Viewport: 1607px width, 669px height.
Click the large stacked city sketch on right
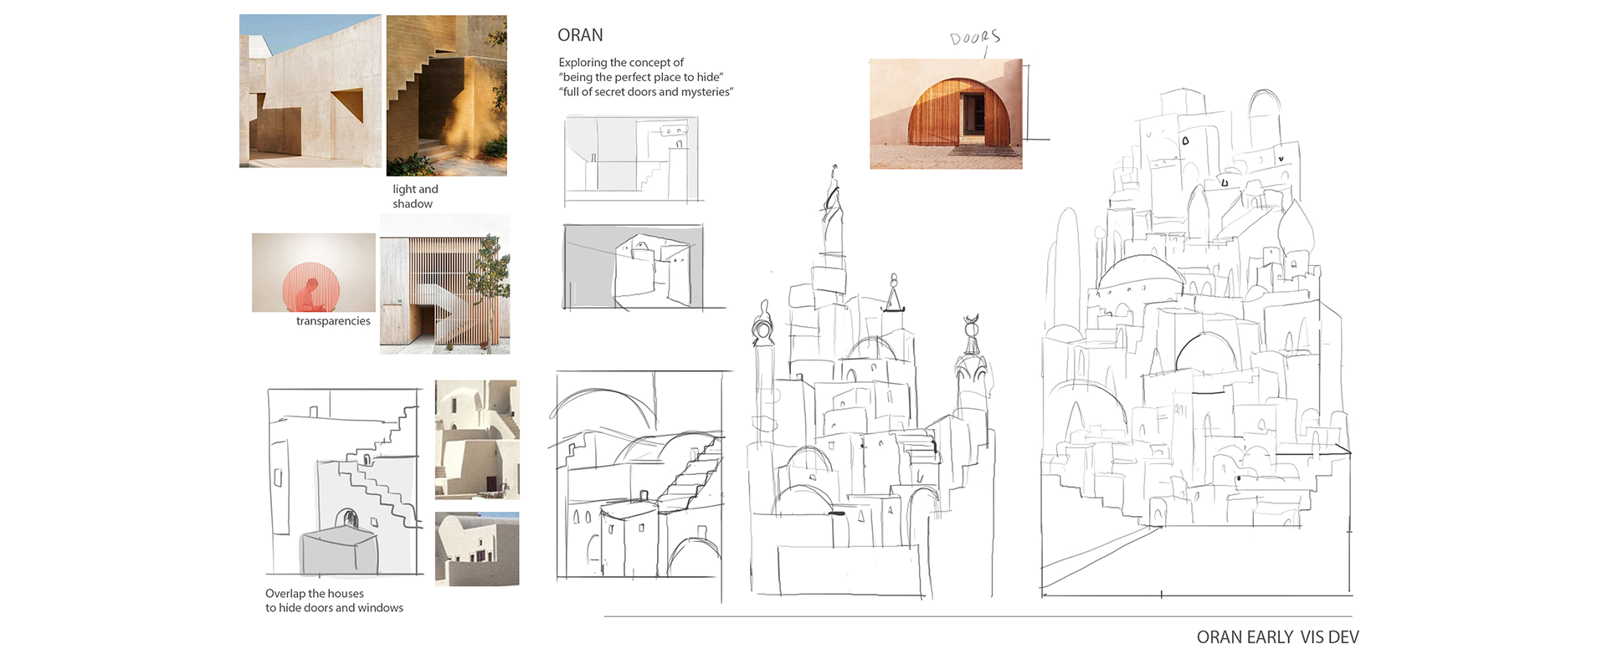tap(1195, 343)
